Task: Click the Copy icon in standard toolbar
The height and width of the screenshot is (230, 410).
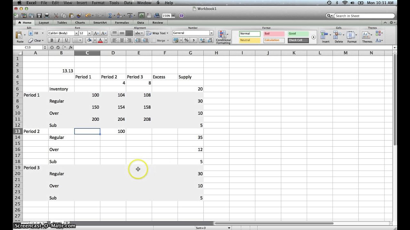Action: (x=63, y=15)
